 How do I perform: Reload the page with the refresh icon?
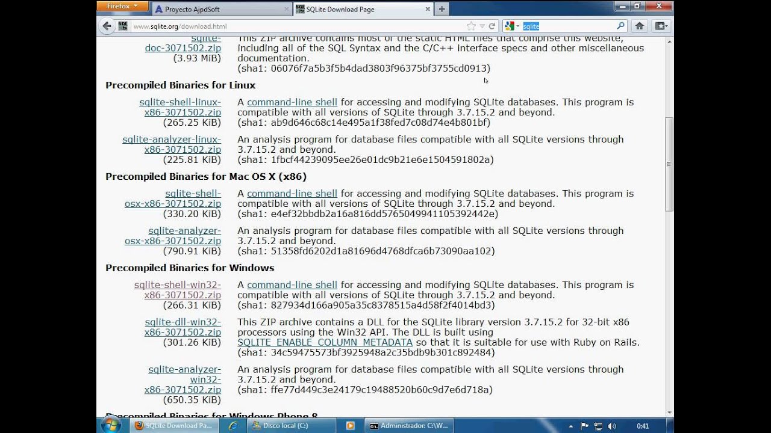pyautogui.click(x=492, y=26)
